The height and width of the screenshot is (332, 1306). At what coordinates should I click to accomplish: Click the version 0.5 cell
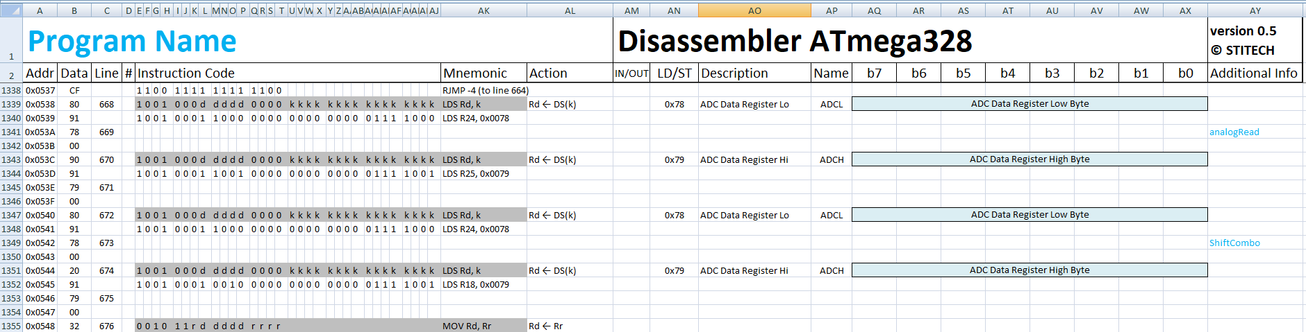tap(1243, 31)
